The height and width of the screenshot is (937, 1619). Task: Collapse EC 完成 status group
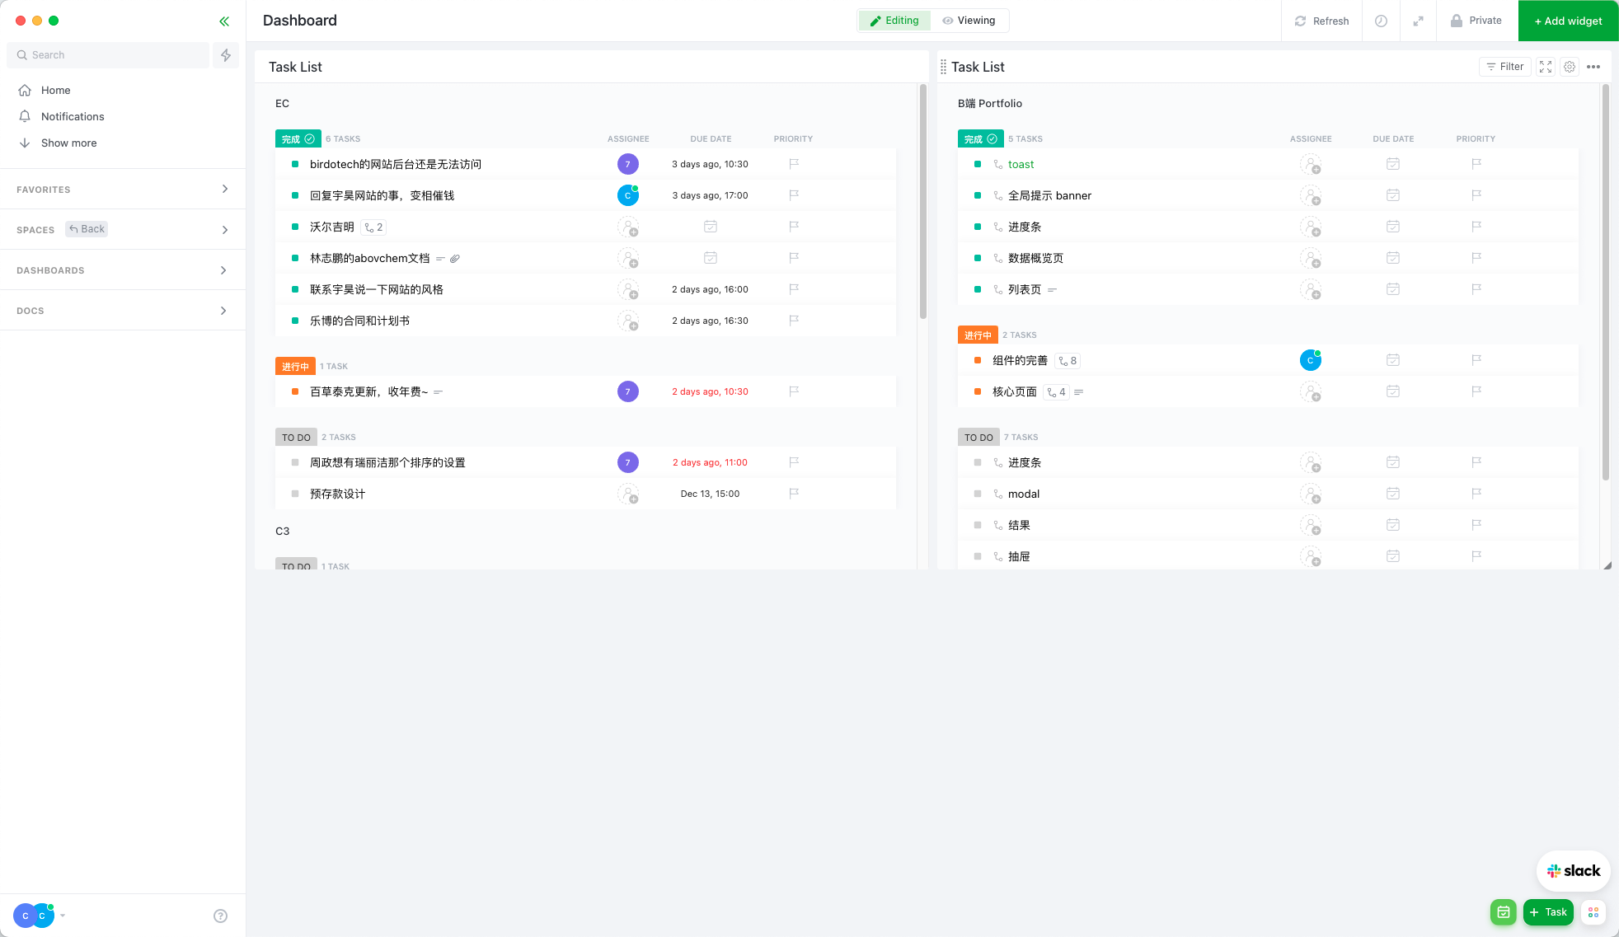pos(298,139)
